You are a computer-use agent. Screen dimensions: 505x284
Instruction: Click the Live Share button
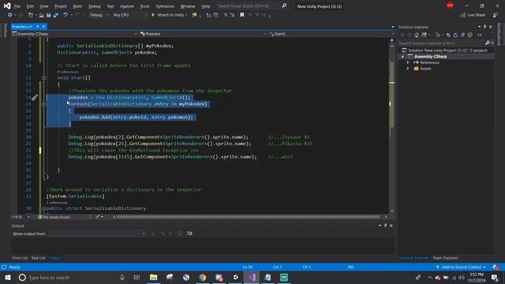(x=473, y=15)
